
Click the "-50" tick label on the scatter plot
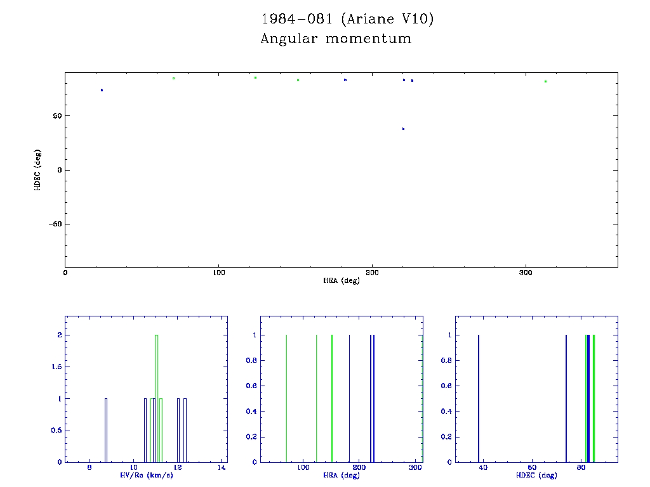(x=55, y=224)
